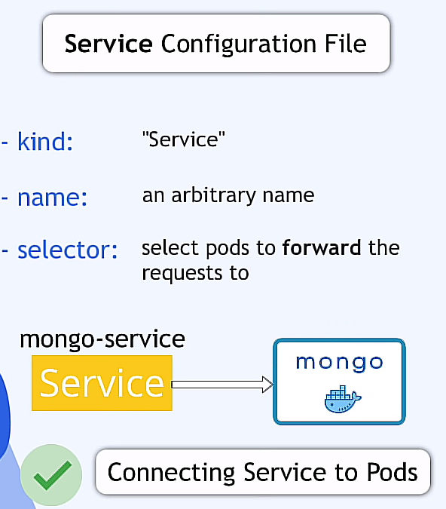
Task: Click the quoted "Service" value text
Action: coord(184,140)
